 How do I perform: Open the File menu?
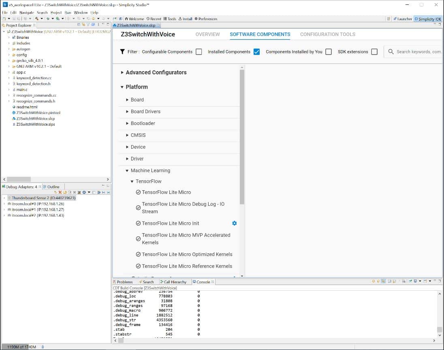(5, 13)
